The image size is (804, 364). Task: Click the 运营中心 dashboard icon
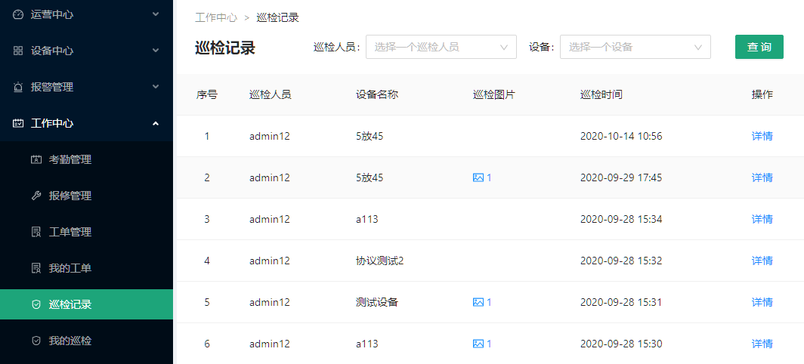click(18, 14)
